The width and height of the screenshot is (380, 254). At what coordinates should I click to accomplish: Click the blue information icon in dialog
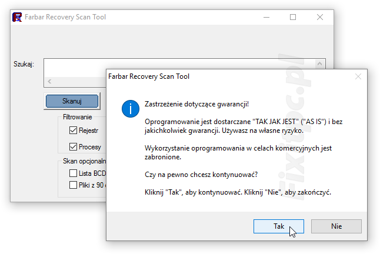131,109
